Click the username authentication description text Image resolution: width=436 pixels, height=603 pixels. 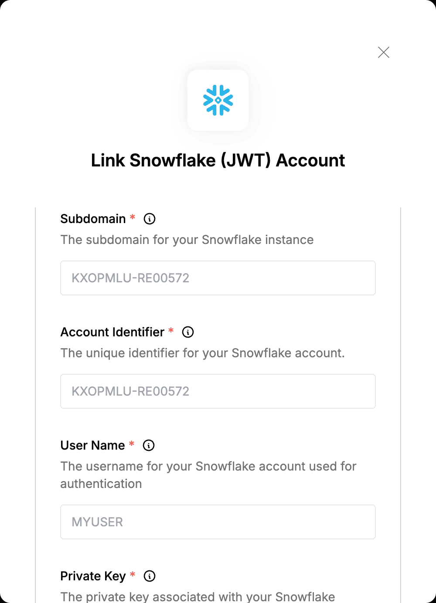208,475
